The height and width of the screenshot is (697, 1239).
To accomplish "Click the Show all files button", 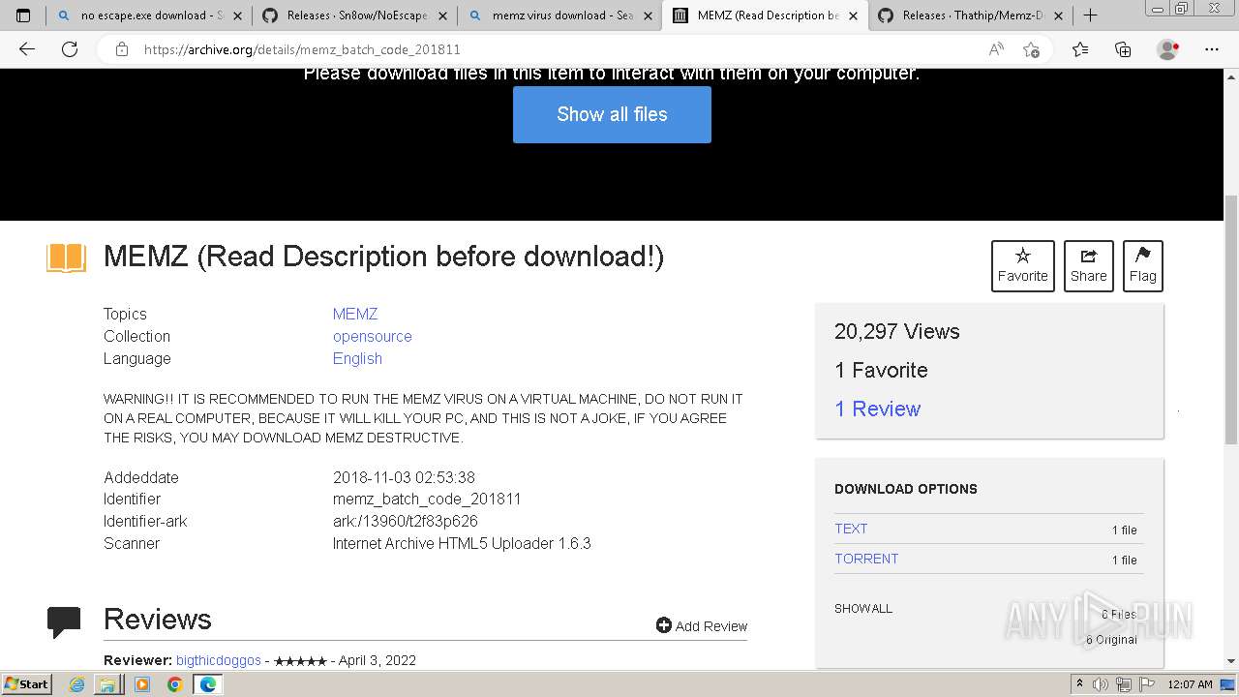I will (x=612, y=114).
